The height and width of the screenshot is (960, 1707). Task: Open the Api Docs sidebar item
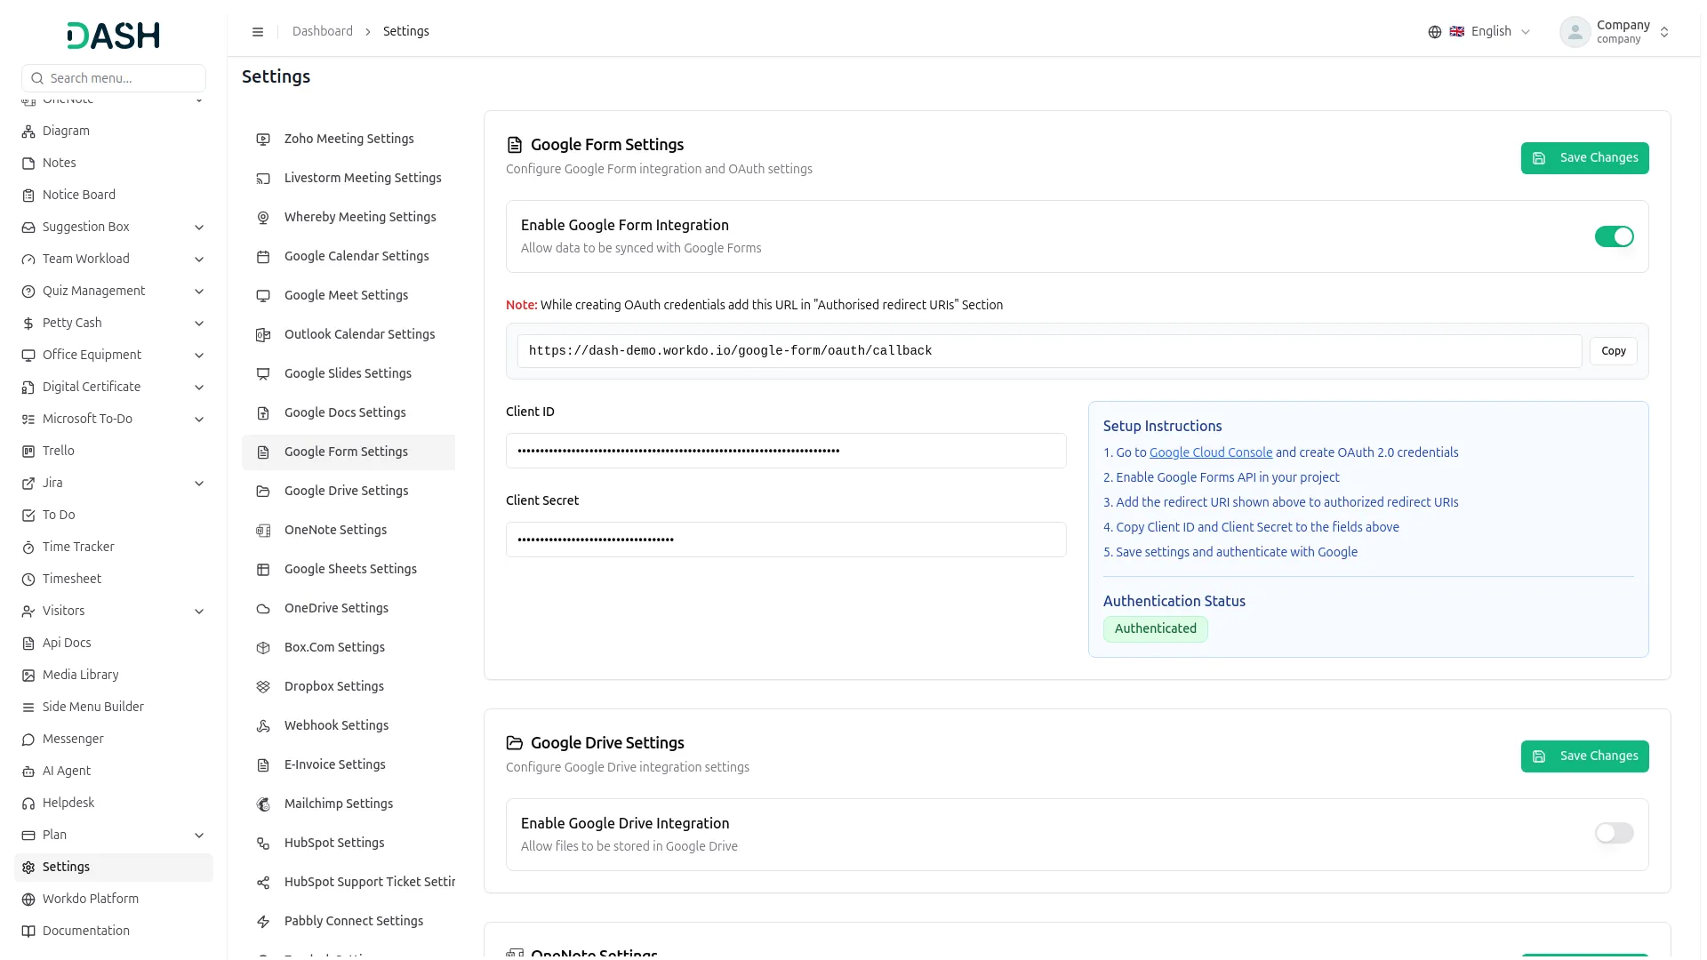[x=114, y=644]
